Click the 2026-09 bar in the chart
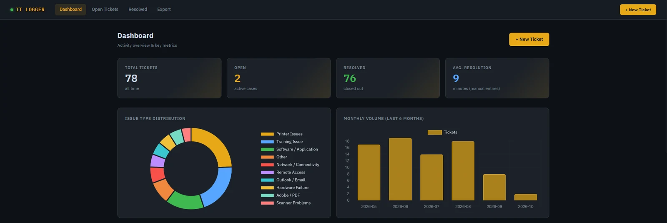Viewport: 667px width, 223px height. tap(494, 187)
